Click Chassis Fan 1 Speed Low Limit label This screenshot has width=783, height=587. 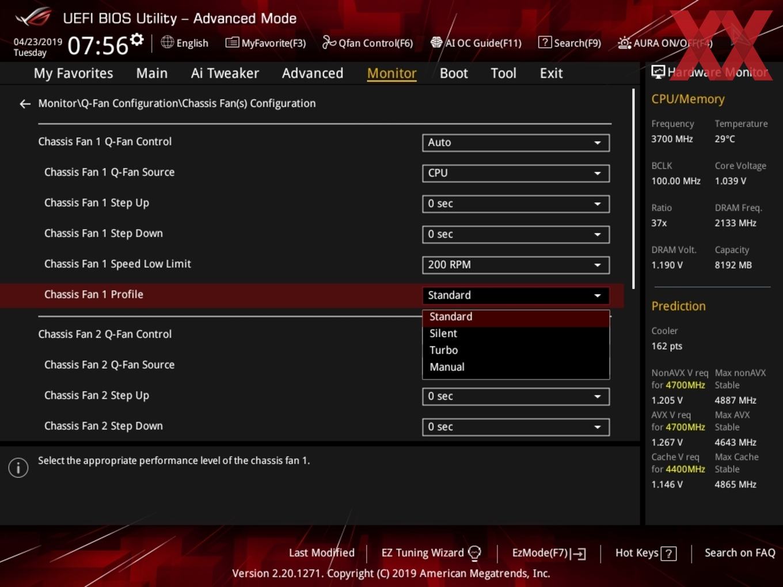[117, 264]
